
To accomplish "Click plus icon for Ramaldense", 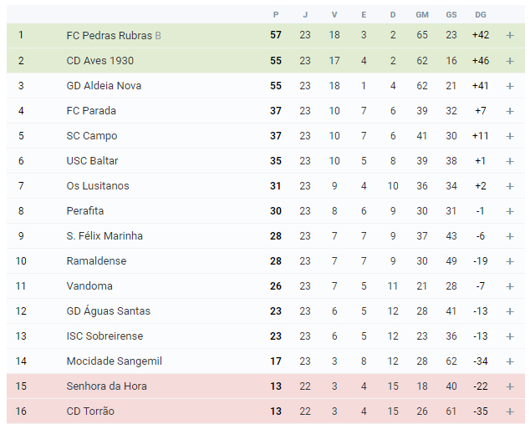I will [x=510, y=261].
